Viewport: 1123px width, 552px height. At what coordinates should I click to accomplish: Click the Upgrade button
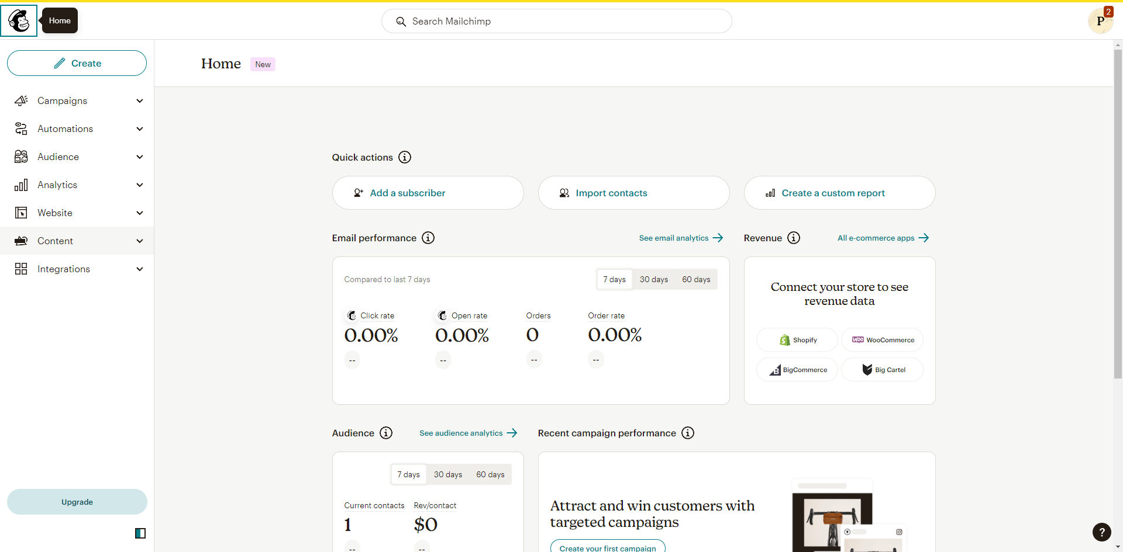tap(77, 502)
